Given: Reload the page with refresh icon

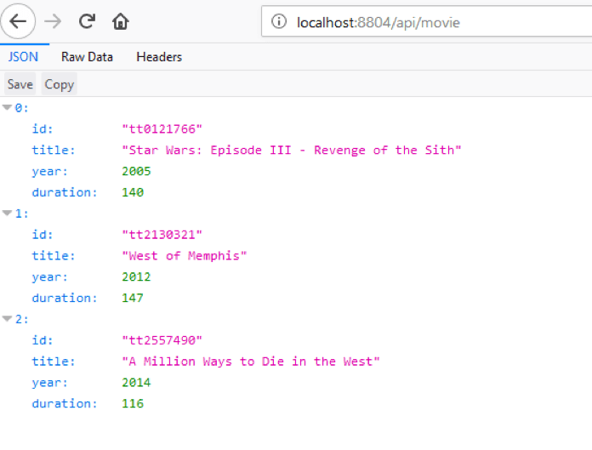Looking at the screenshot, I should [87, 21].
